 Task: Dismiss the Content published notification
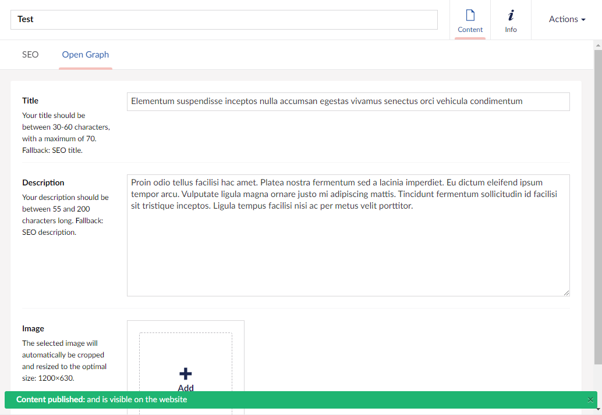pyautogui.click(x=590, y=400)
